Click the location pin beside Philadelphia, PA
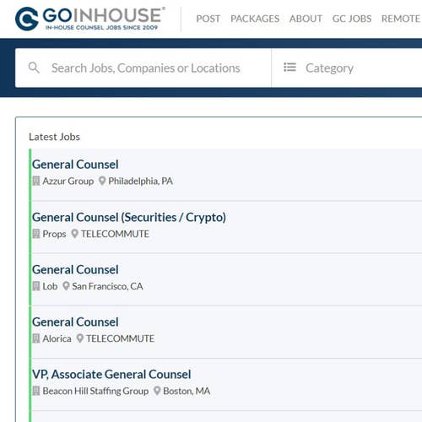 (x=102, y=181)
